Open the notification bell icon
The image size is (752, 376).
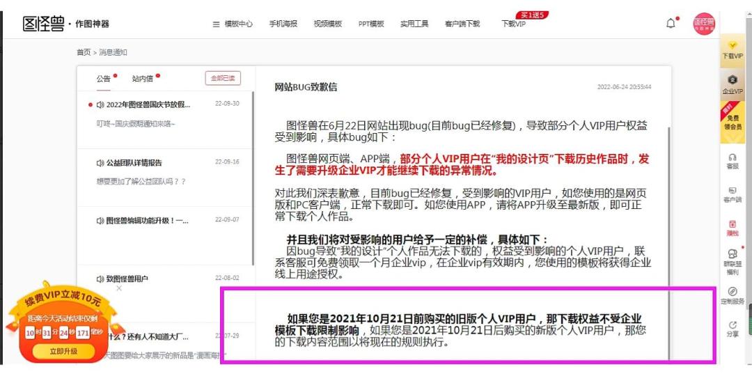tap(671, 24)
